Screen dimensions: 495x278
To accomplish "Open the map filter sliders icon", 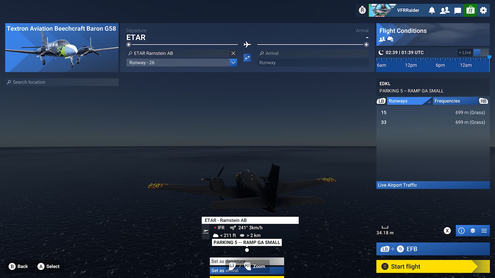I will click(484, 231).
